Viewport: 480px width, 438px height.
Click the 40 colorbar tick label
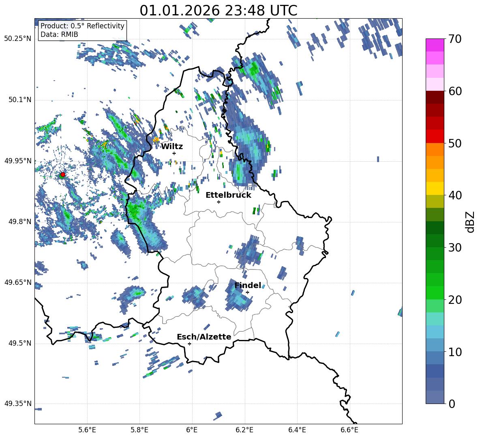pyautogui.click(x=454, y=195)
